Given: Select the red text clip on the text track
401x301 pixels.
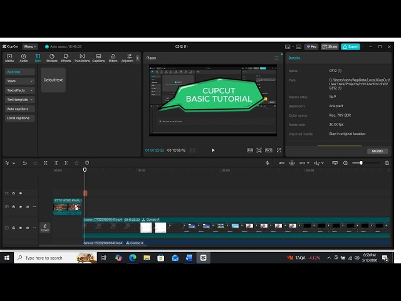Looking at the screenshot, I should click(85, 193).
